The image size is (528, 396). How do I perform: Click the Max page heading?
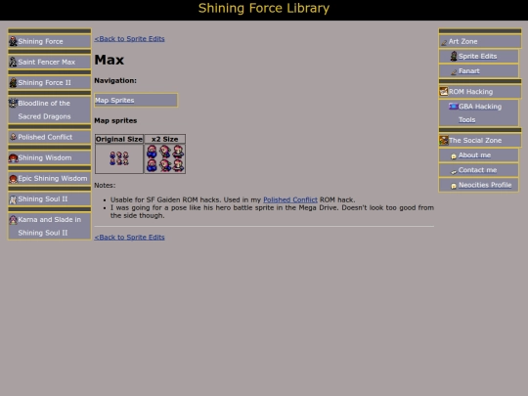click(110, 60)
